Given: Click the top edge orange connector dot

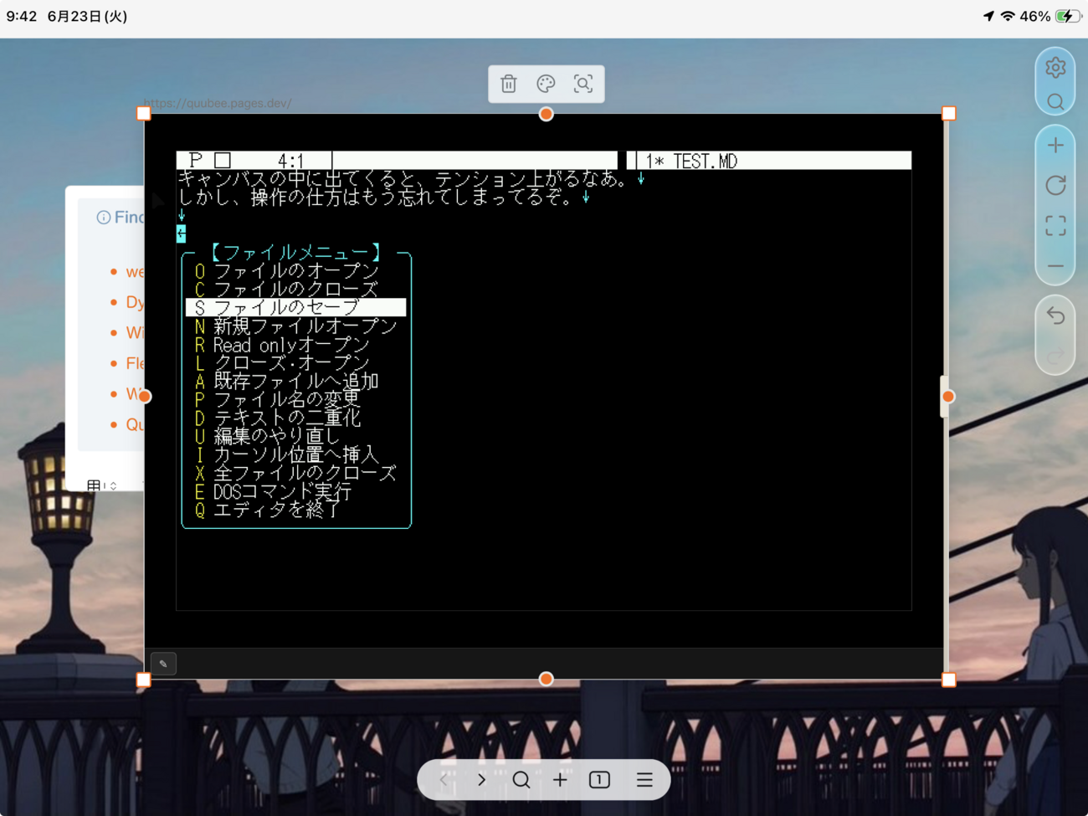Looking at the screenshot, I should tap(546, 114).
